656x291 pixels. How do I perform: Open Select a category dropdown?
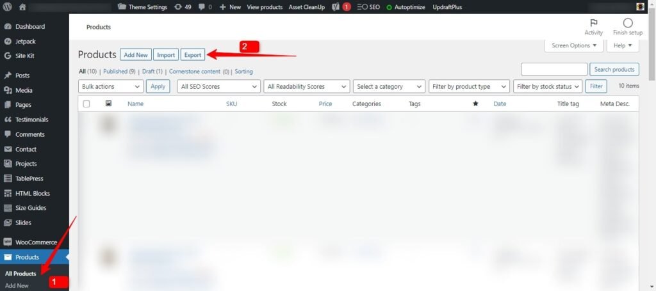pyautogui.click(x=389, y=86)
